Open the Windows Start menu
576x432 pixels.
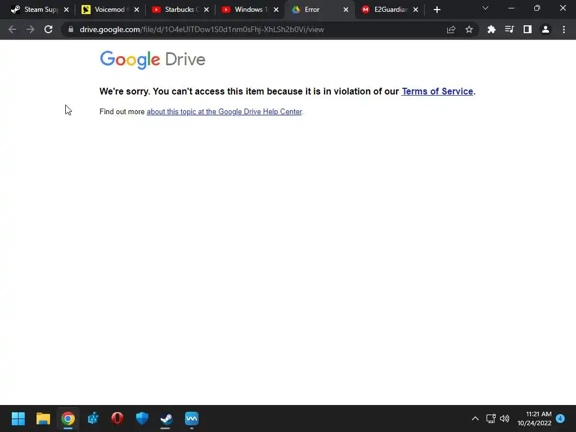tap(18, 418)
